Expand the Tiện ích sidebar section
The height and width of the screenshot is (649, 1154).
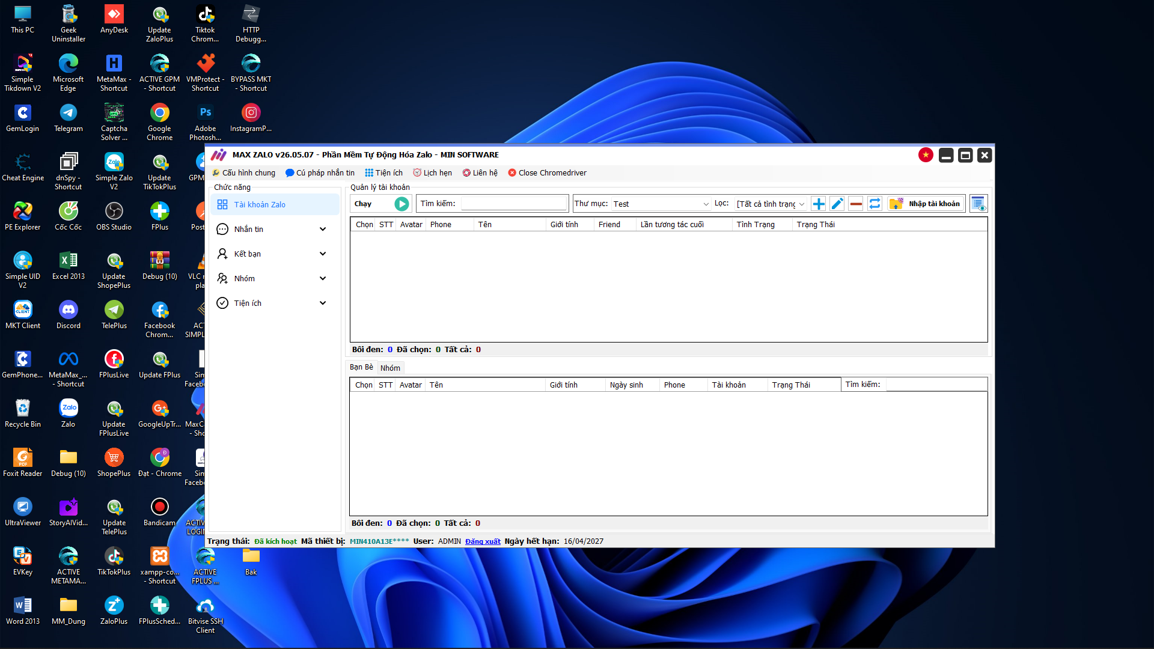click(275, 303)
